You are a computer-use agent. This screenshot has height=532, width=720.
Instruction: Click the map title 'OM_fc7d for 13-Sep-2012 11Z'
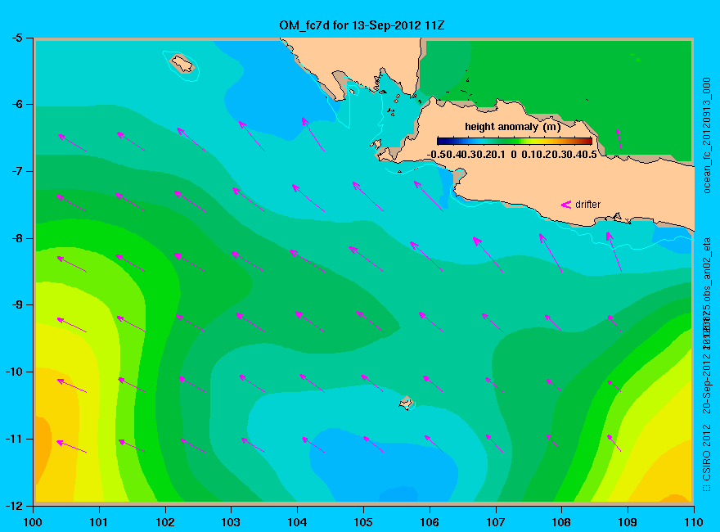[362, 25]
